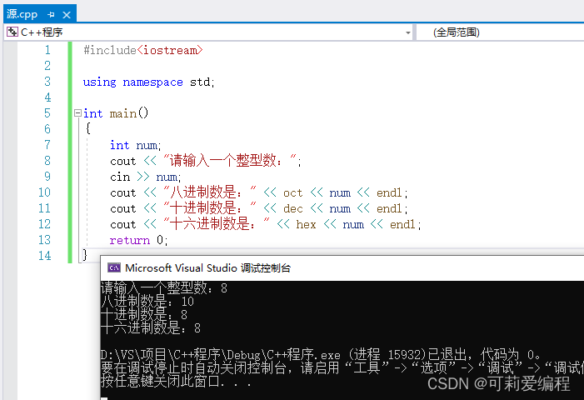Viewport: 584px width, 400px height.
Task: Click the 'int main()' declaration
Action: coord(116,113)
